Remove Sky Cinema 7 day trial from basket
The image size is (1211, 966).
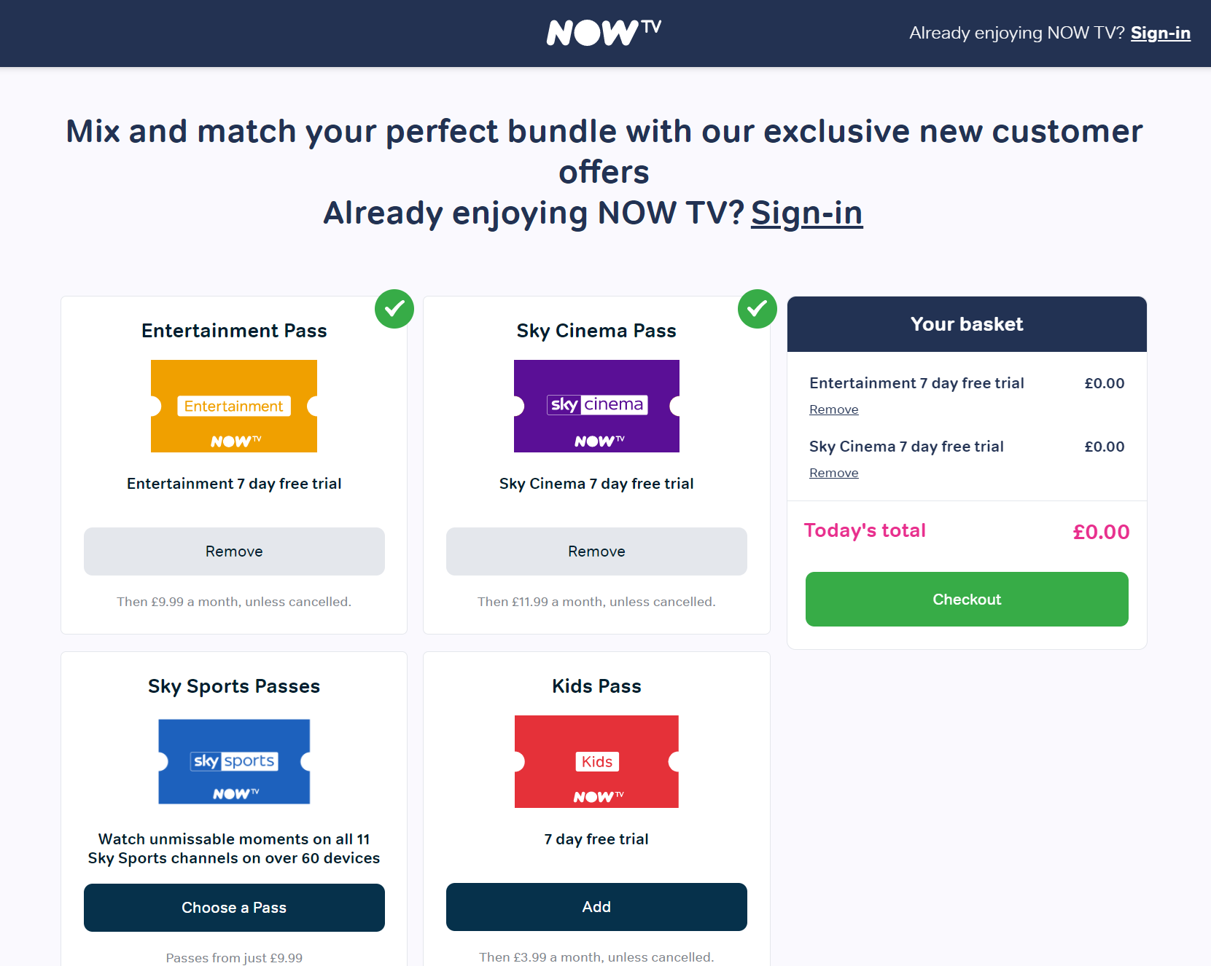833,473
